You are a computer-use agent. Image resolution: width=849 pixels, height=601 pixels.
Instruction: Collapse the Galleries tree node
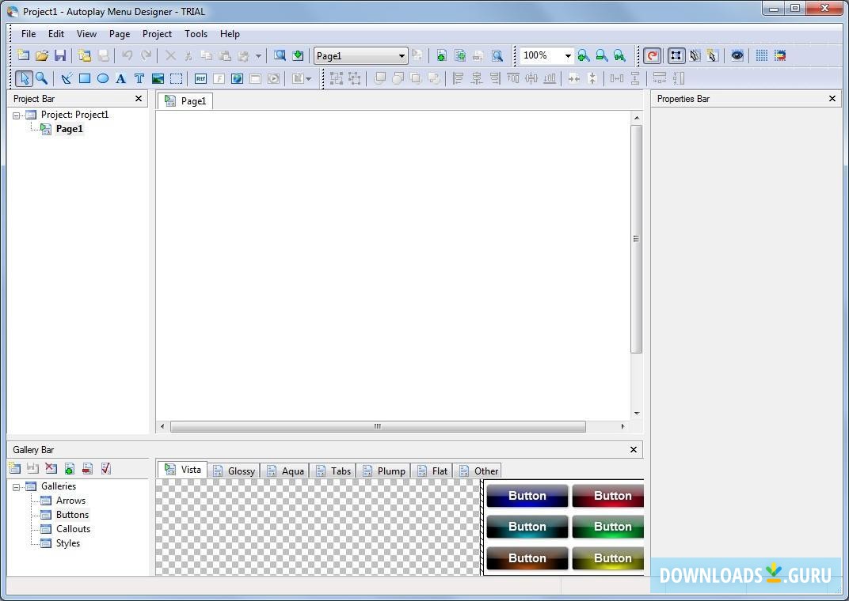[17, 487]
